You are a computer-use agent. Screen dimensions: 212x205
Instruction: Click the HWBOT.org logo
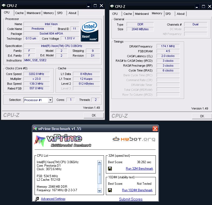coord(134,139)
